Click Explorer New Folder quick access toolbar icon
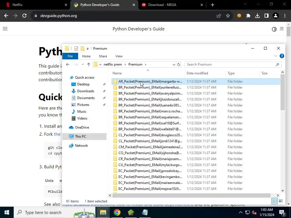This screenshot has height=218, width=291. [x=82, y=48]
